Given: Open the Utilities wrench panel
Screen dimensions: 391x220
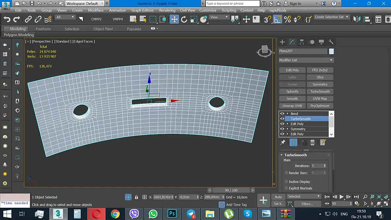Looking at the screenshot, I should coord(331,42).
